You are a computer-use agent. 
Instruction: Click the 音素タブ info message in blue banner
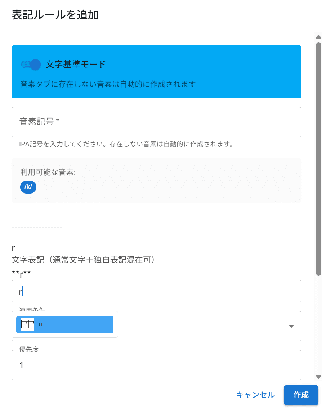[x=108, y=84]
